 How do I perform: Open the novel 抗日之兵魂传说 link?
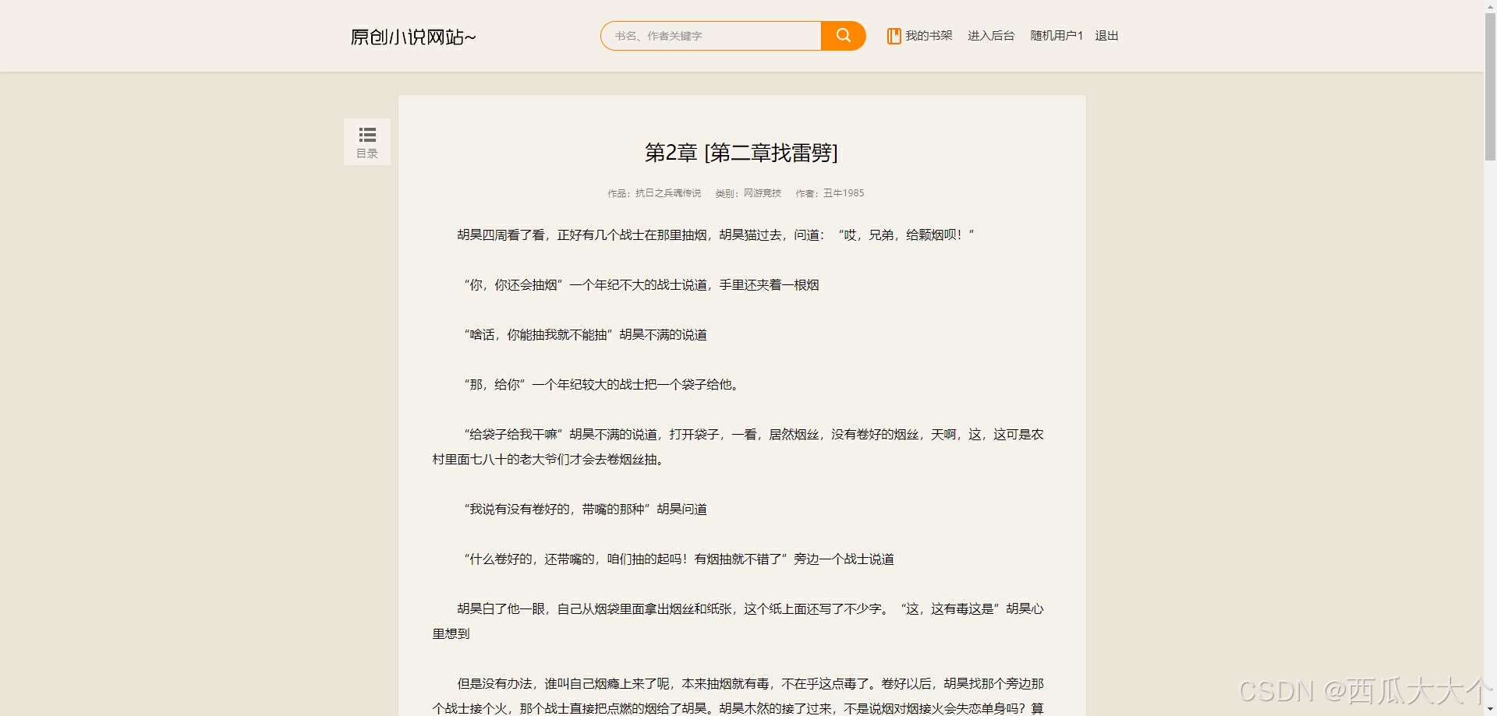tap(668, 193)
